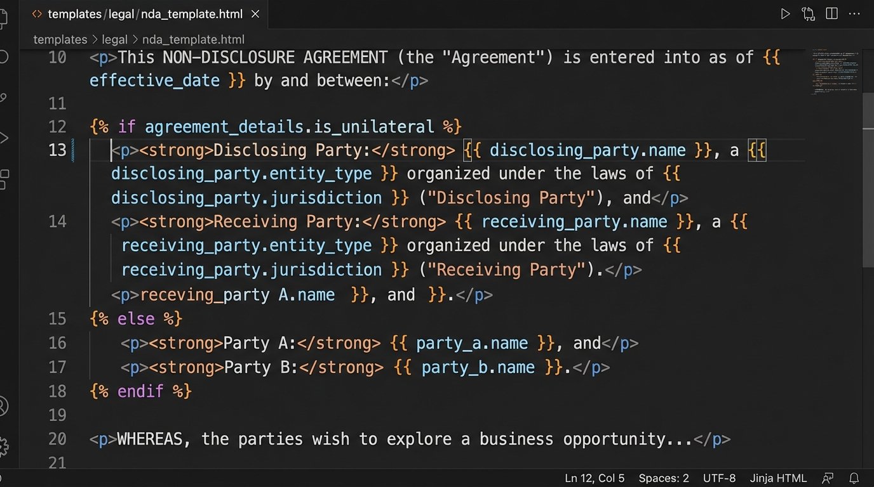This screenshot has width=874, height=487.
Task: Click Ln 12, Col 5 to go to line
Action: point(595,478)
